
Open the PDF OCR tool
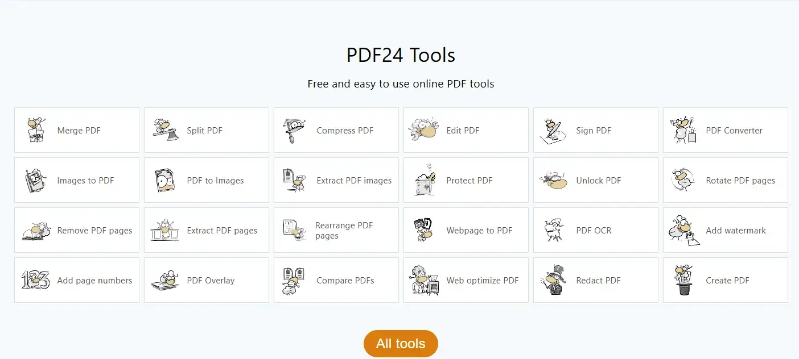595,231
